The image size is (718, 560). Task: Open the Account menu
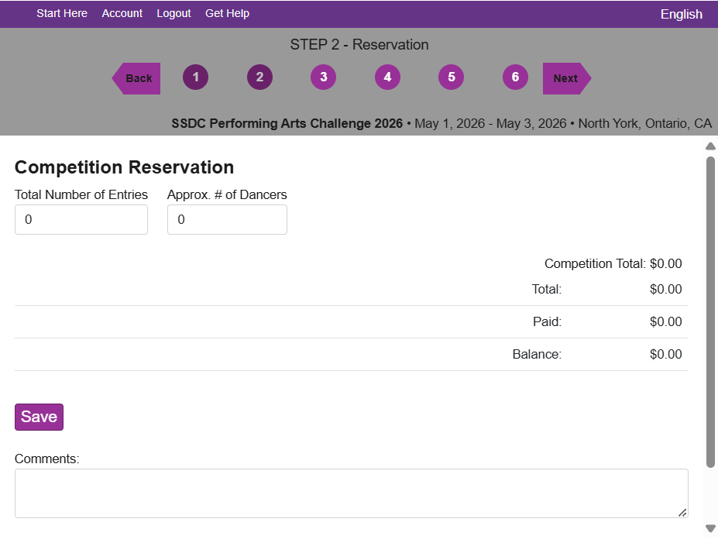tap(122, 13)
